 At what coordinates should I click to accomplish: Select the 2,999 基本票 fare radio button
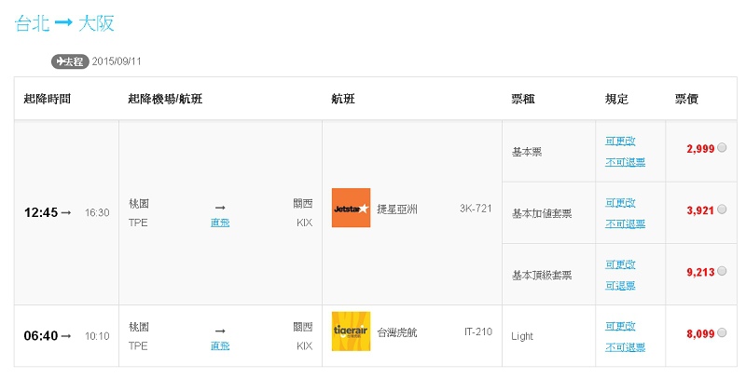pos(723,147)
